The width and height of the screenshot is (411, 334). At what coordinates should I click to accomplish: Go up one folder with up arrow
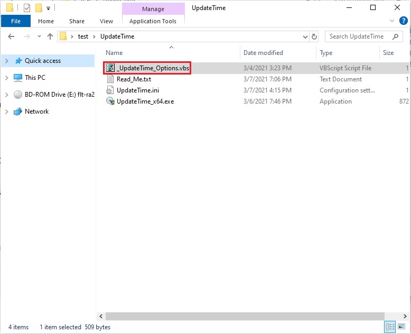pyautogui.click(x=50, y=36)
